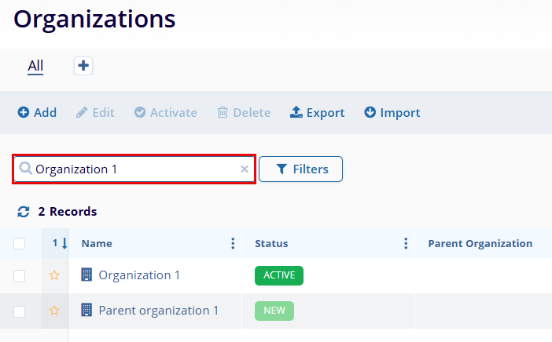552x342 pixels.
Task: Open the Status column options menu
Action: click(406, 244)
